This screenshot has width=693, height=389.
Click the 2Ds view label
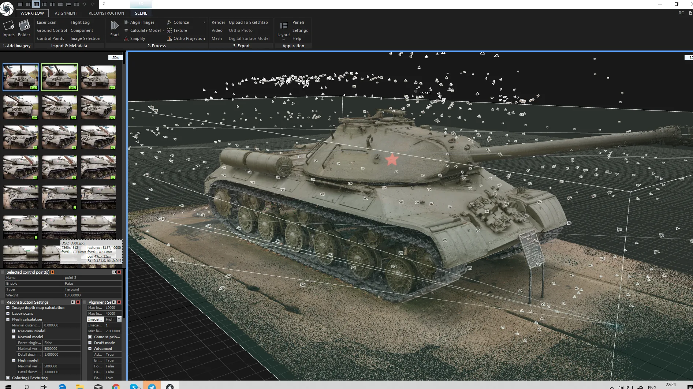point(115,58)
